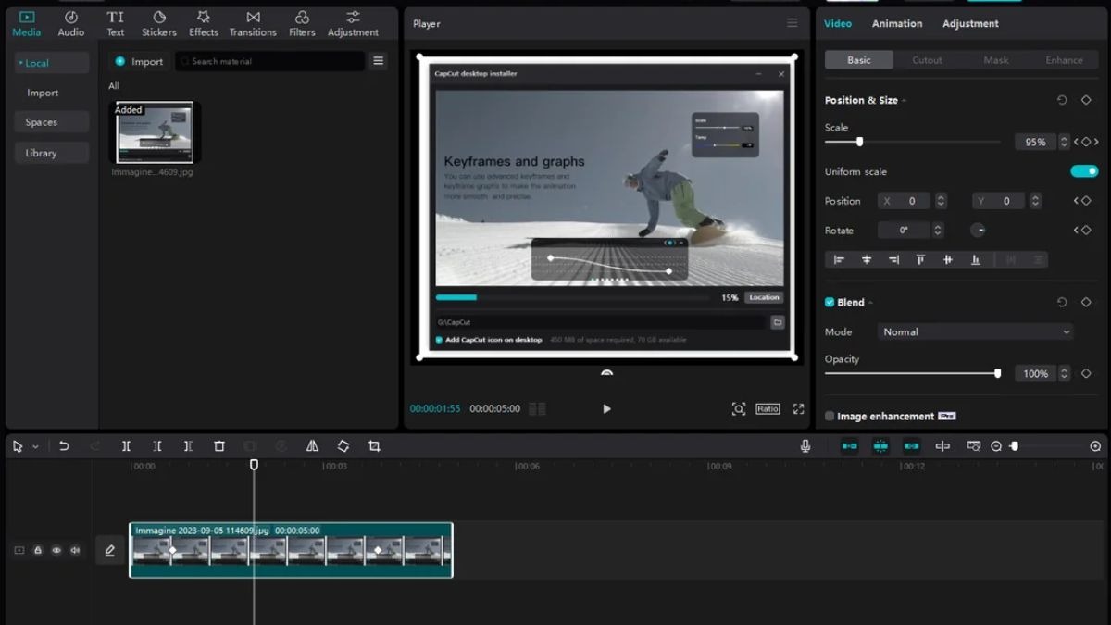Switch to the Adjustment tab in right panel

(970, 23)
